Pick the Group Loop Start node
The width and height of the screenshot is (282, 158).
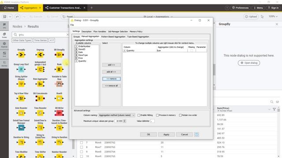[x=21, y=69]
